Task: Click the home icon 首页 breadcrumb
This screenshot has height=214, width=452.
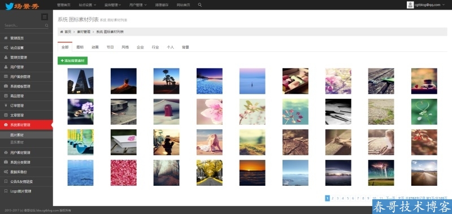Action: (66, 32)
